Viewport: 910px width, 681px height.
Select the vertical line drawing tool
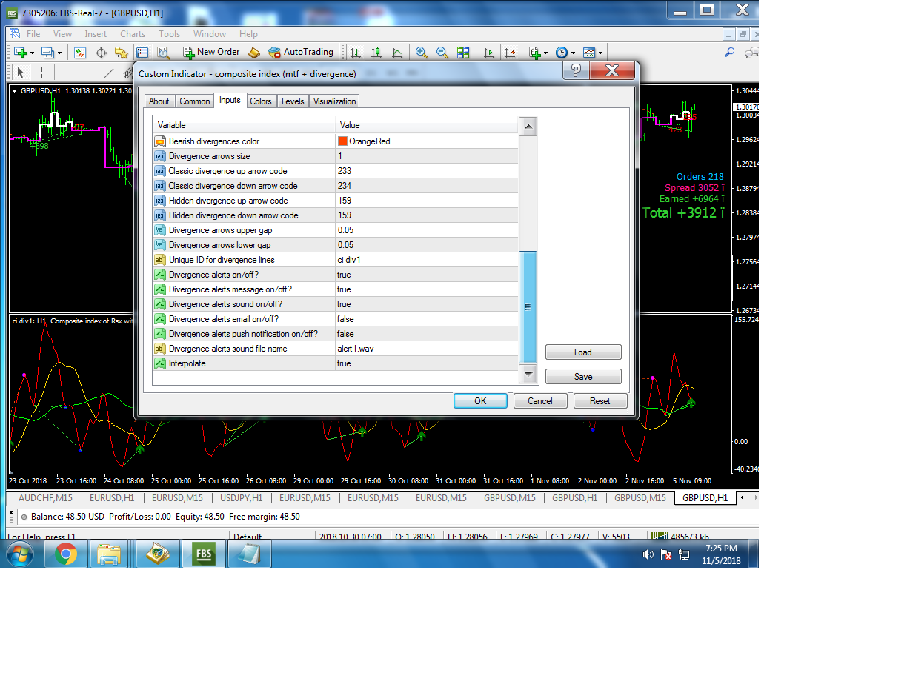point(67,73)
